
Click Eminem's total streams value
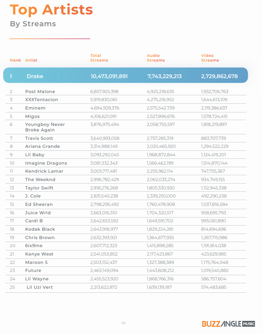tap(105, 108)
